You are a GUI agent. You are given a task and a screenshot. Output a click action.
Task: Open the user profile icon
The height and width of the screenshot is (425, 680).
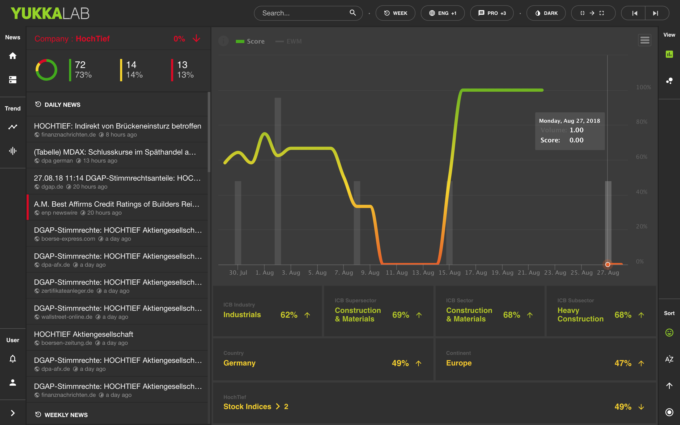point(13,382)
